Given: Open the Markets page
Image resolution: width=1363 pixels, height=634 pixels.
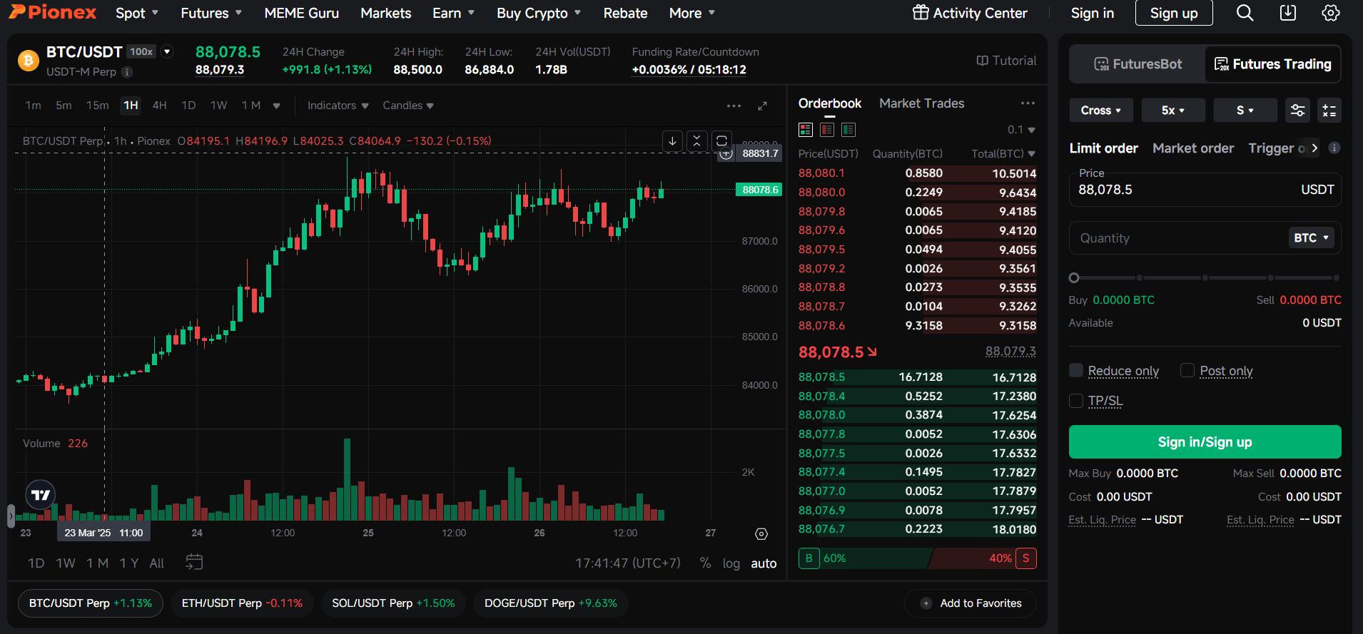Looking at the screenshot, I should click(x=386, y=13).
